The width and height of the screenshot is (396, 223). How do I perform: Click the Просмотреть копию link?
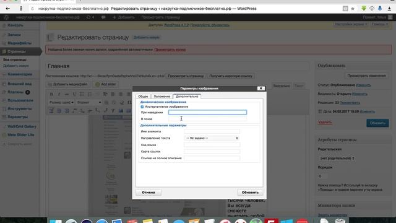[x=170, y=50]
